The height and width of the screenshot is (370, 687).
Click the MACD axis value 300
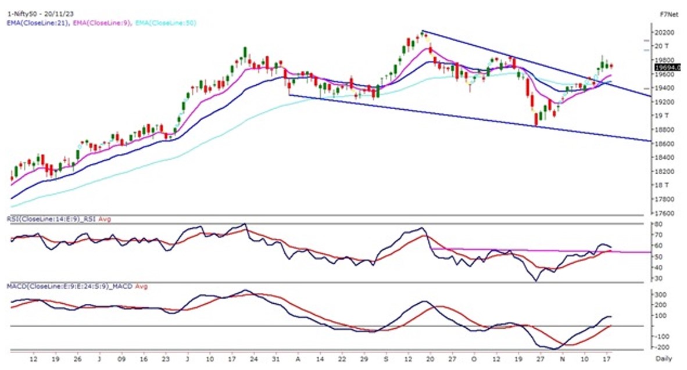[x=660, y=294]
